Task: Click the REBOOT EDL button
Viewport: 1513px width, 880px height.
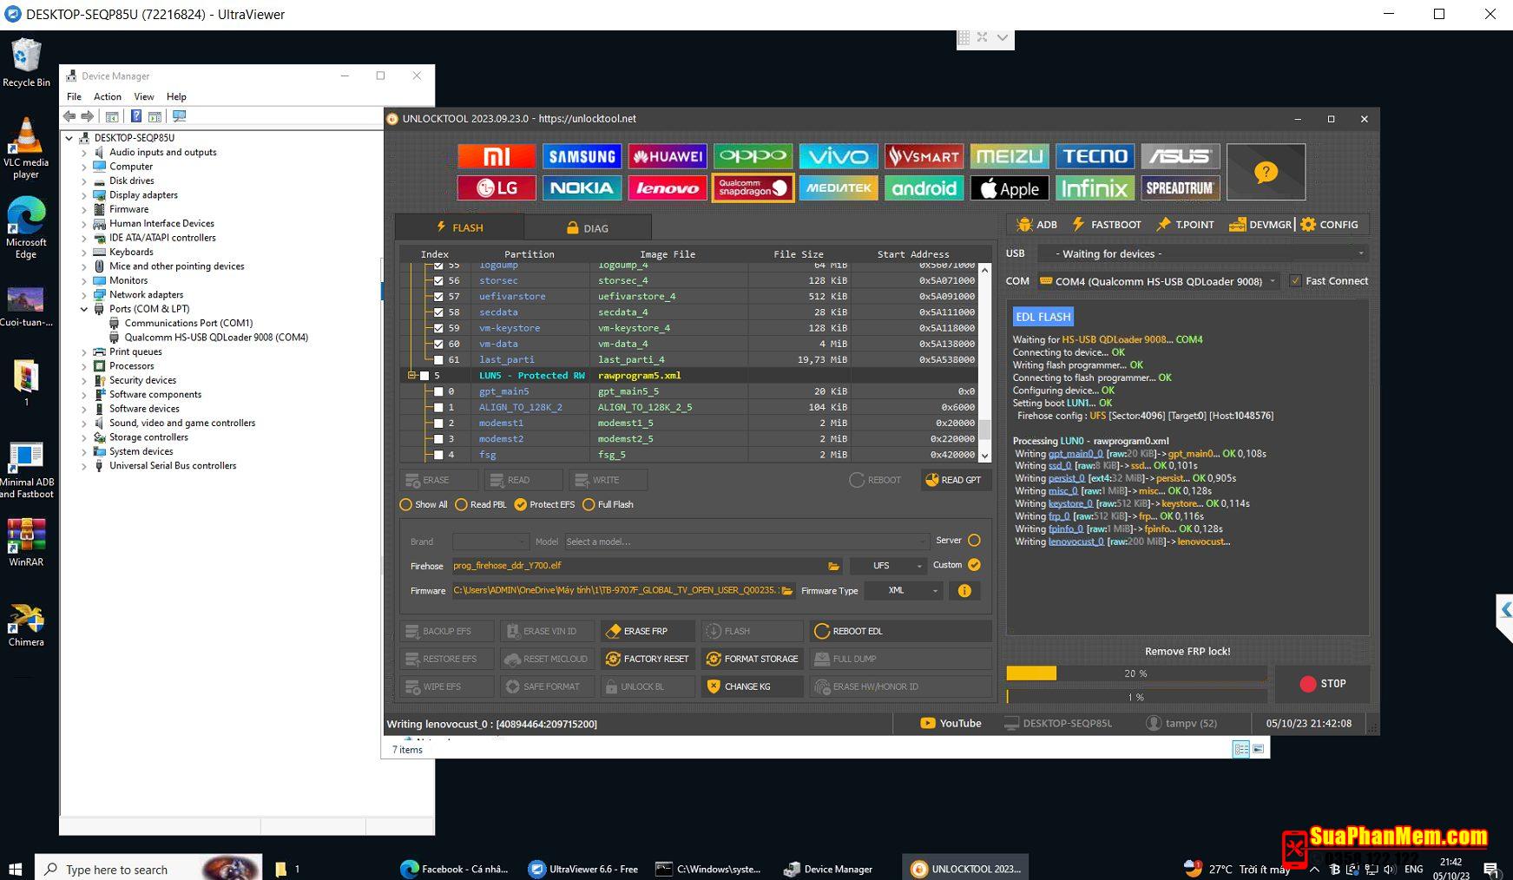Action: pyautogui.click(x=901, y=631)
